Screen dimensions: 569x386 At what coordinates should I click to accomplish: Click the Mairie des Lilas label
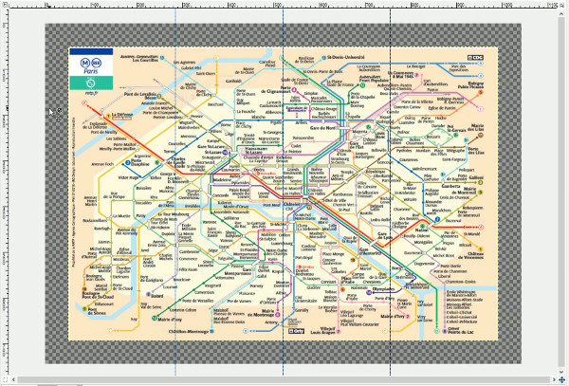pyautogui.click(x=476, y=127)
